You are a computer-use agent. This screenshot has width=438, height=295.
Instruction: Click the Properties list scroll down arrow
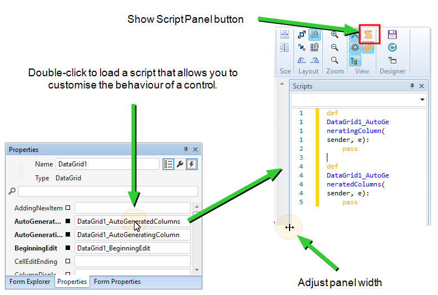tap(197, 270)
